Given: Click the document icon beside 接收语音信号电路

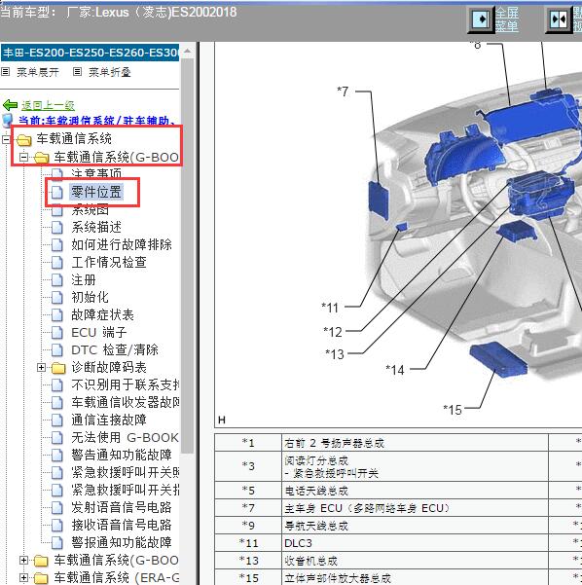Looking at the screenshot, I should (56, 525).
